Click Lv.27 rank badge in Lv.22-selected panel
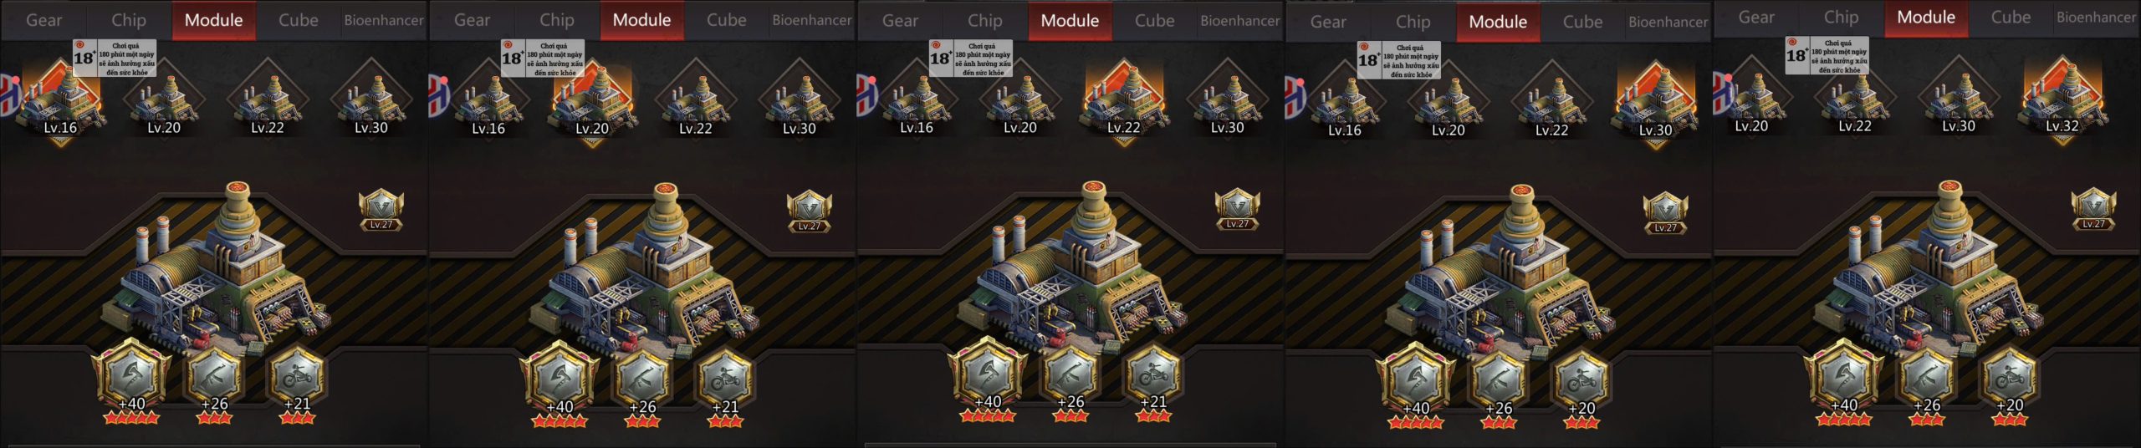Image resolution: width=2141 pixels, height=448 pixels. point(1237,209)
